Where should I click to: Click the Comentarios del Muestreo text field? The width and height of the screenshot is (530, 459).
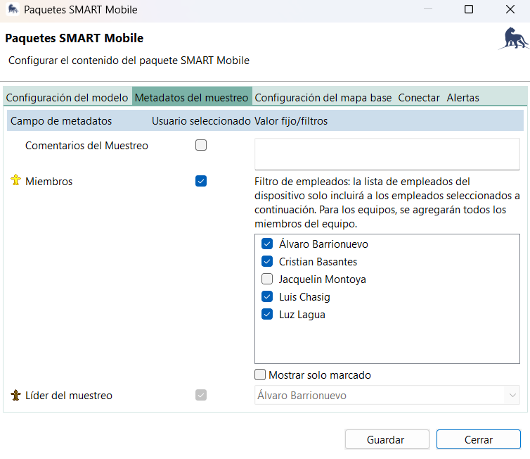click(387, 153)
